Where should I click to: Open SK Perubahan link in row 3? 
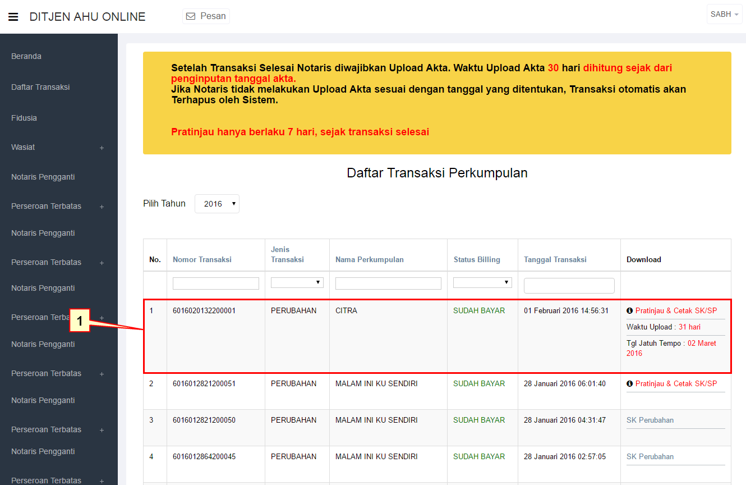pos(650,420)
